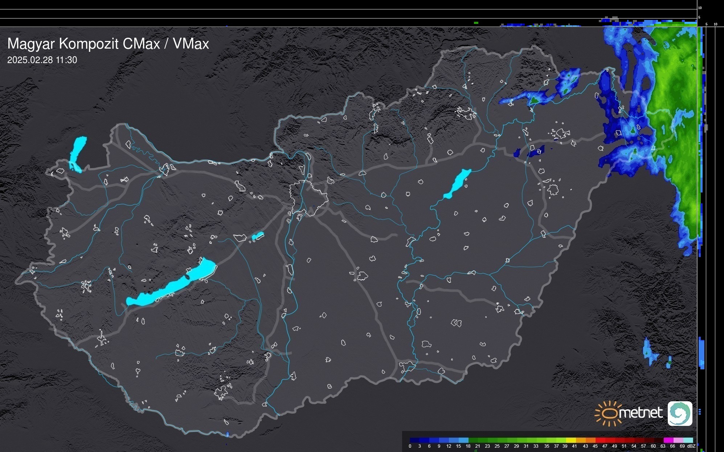Viewport: 724px width, 452px height.
Task: Click the Tisza lake shape
Action: pyautogui.click(x=457, y=184)
